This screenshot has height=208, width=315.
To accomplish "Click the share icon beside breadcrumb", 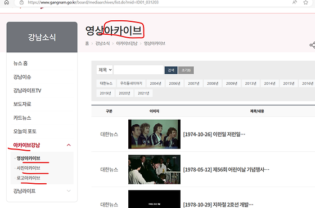I will click(x=312, y=45).
